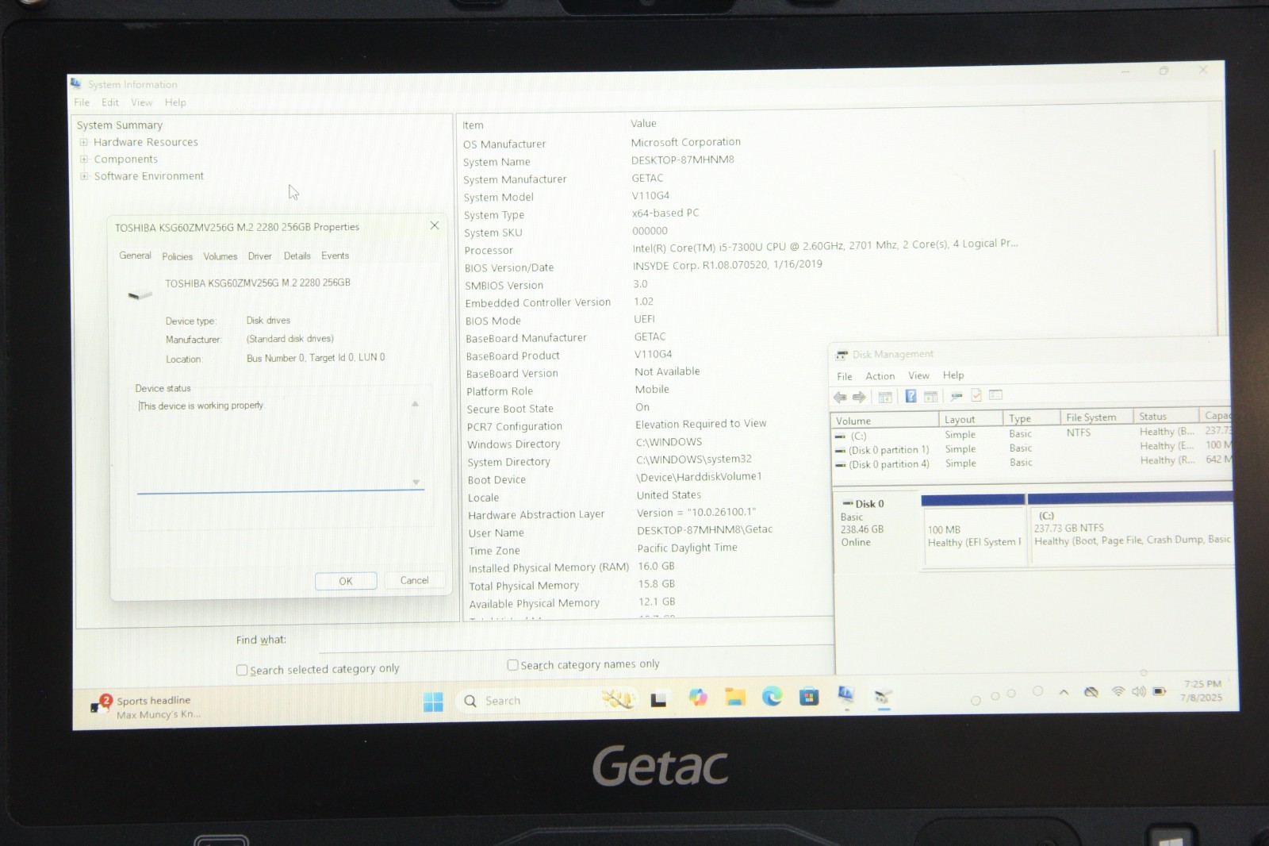Switch to Volumes tab in Properties dialog
This screenshot has height=846, width=1269.
(220, 256)
